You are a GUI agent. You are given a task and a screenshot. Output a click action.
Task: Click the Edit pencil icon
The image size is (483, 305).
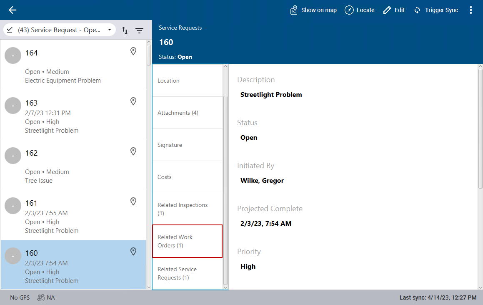pos(387,10)
